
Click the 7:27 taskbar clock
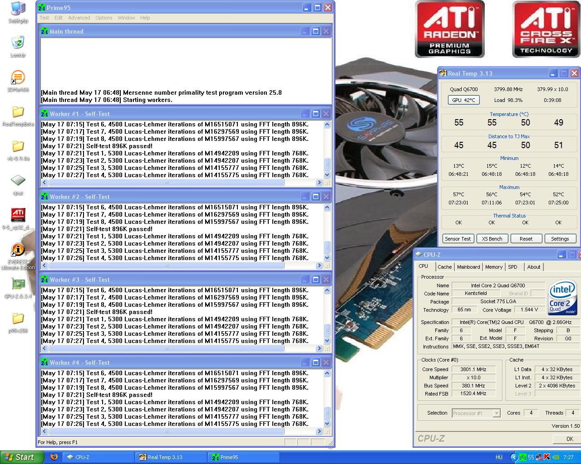tap(568, 457)
